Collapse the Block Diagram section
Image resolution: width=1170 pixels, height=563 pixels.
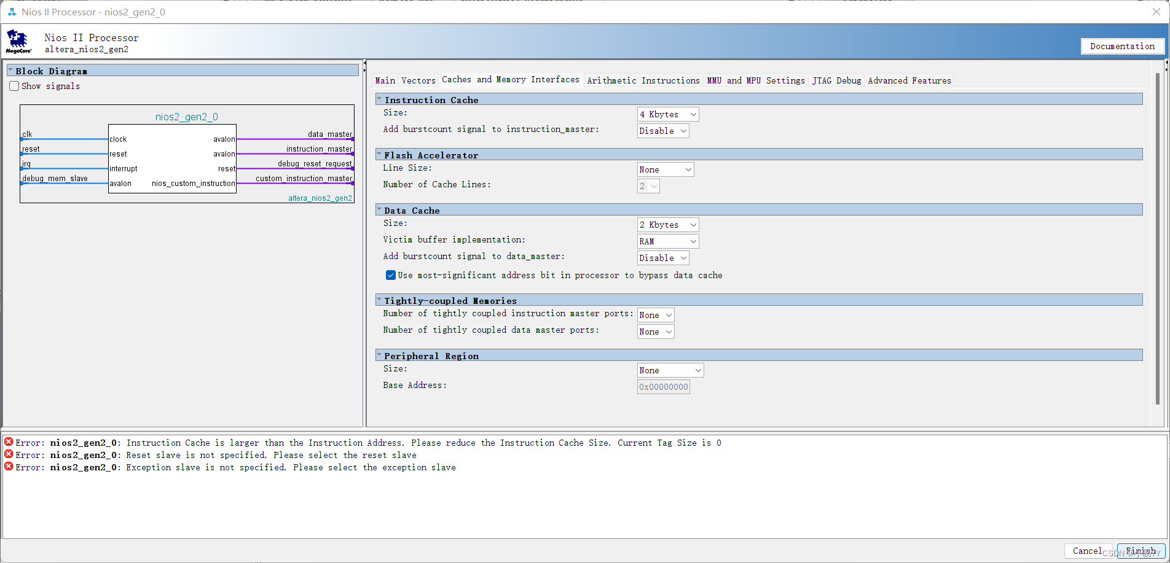pyautogui.click(x=10, y=71)
